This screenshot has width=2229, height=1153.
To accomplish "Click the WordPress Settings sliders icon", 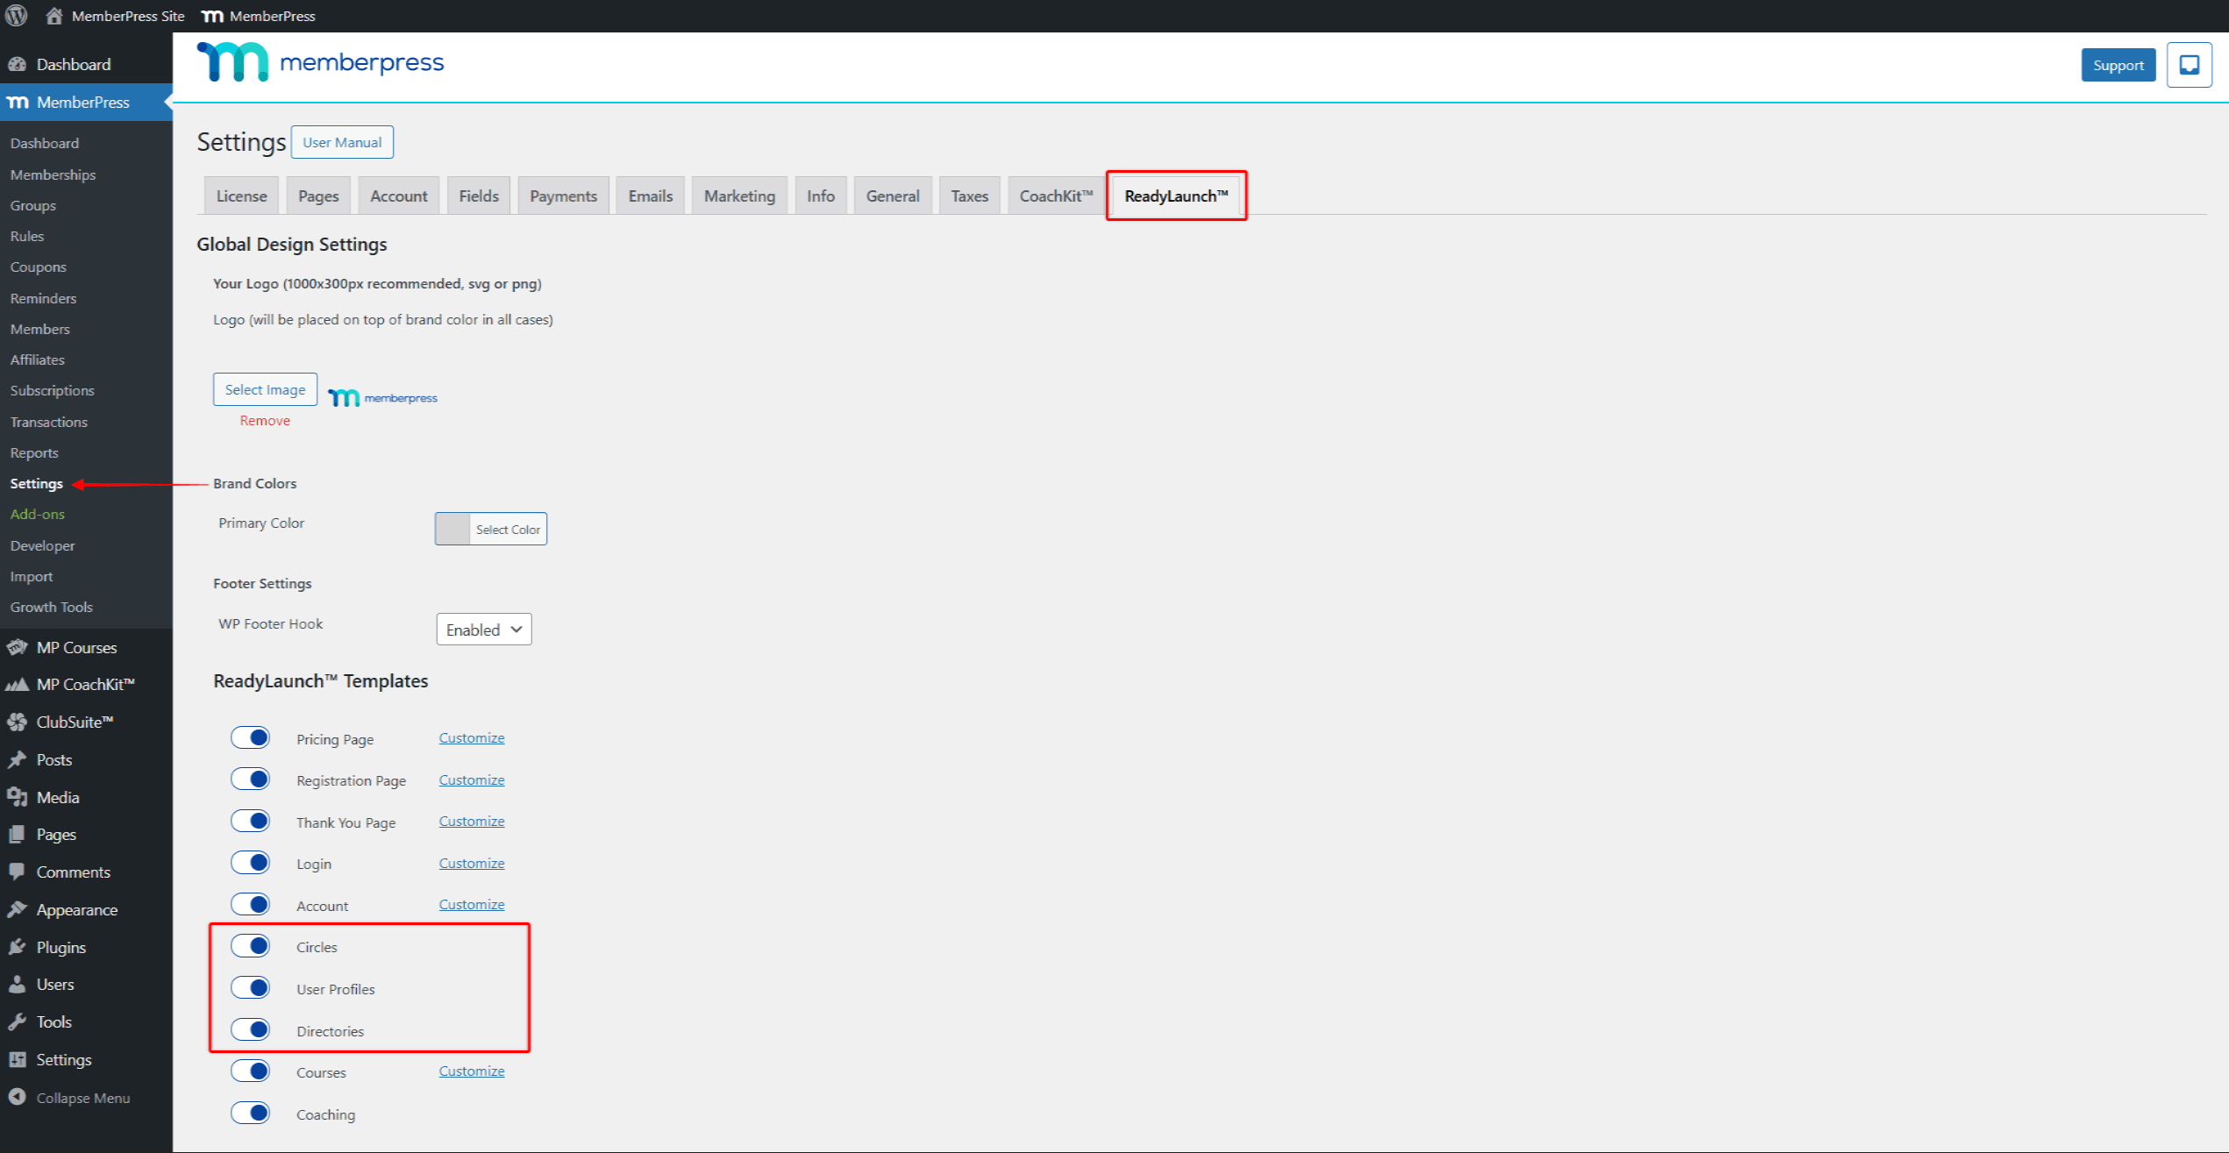I will coord(18,1060).
